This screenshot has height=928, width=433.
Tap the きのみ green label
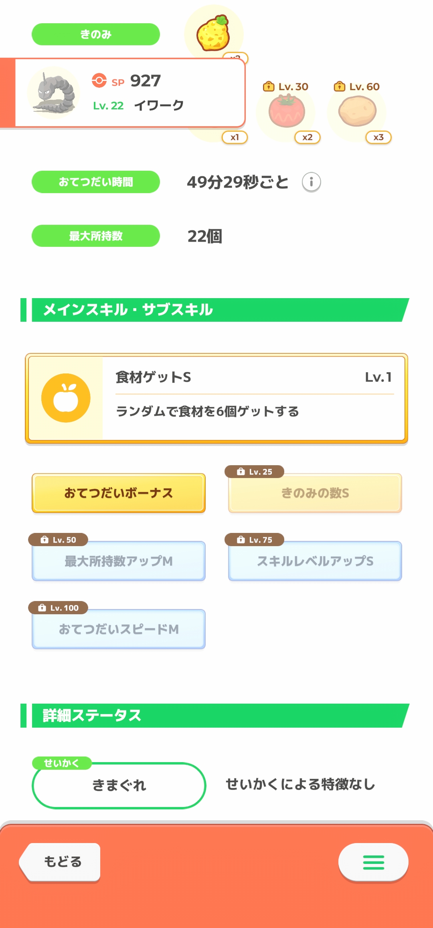pos(96,34)
